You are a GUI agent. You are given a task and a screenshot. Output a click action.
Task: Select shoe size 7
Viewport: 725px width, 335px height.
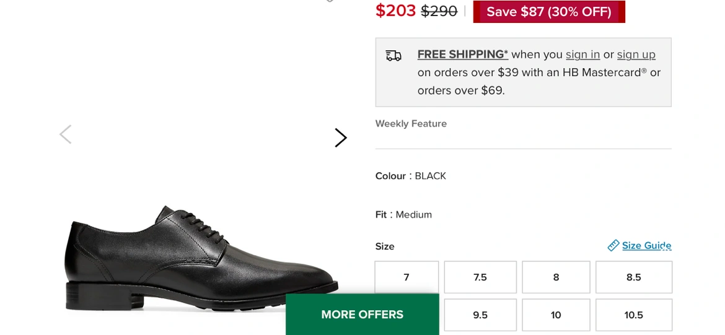click(x=406, y=277)
